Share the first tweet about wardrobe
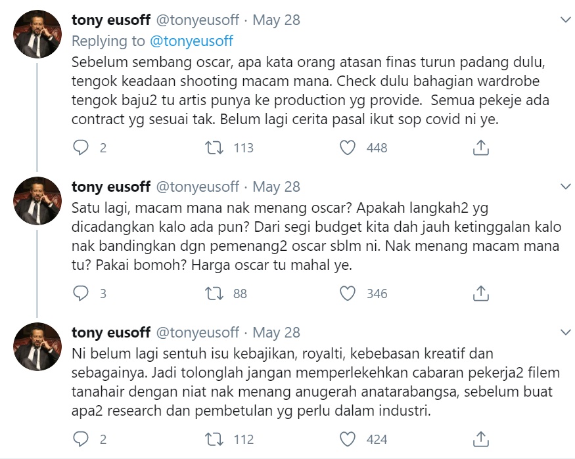Image resolution: width=575 pixels, height=459 pixels. (480, 148)
